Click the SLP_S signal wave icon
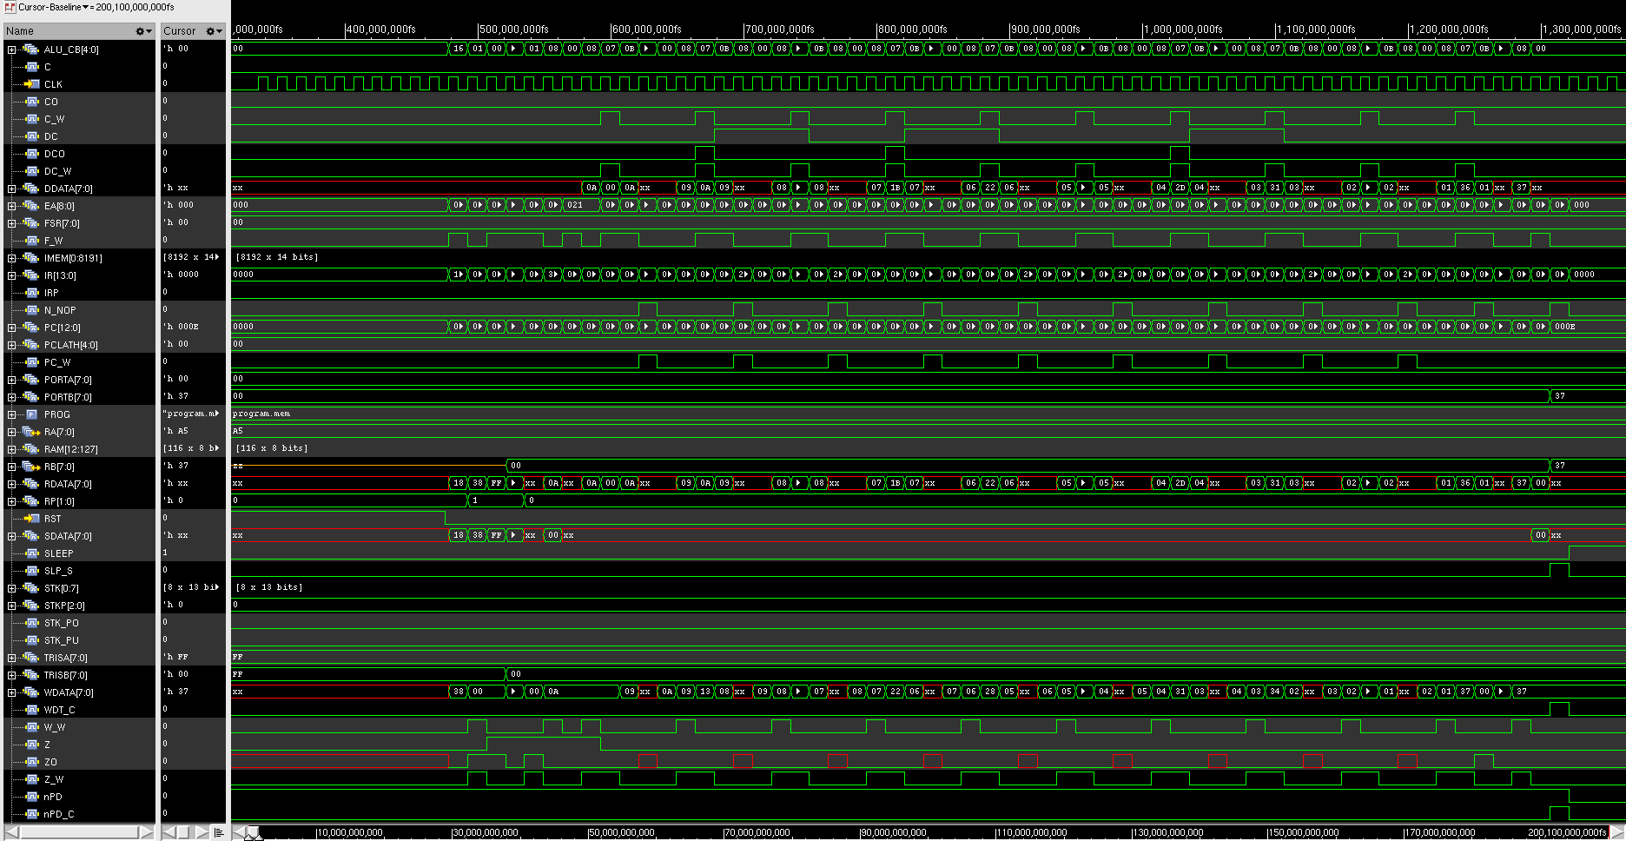1626x841 pixels. 31,571
